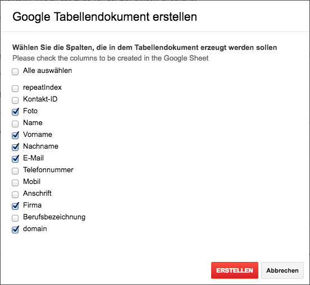Image resolution: width=310 pixels, height=285 pixels.
Task: Deselect the Nachname checkbox
Action: tap(15, 147)
